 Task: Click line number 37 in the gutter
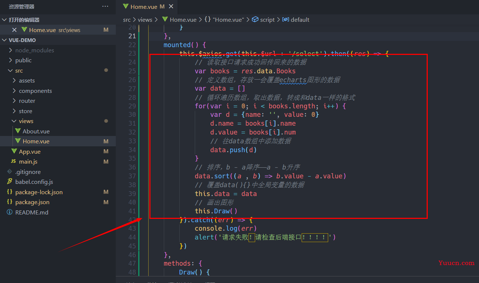point(132,176)
